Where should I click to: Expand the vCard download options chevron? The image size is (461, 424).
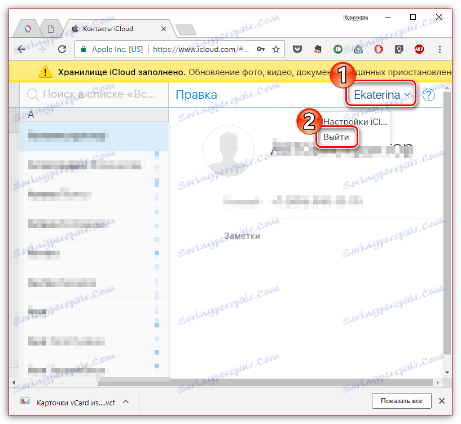(x=126, y=401)
